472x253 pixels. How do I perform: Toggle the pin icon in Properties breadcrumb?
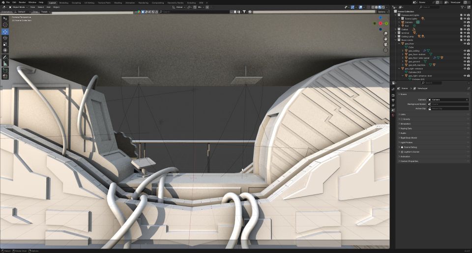[x=469, y=88]
